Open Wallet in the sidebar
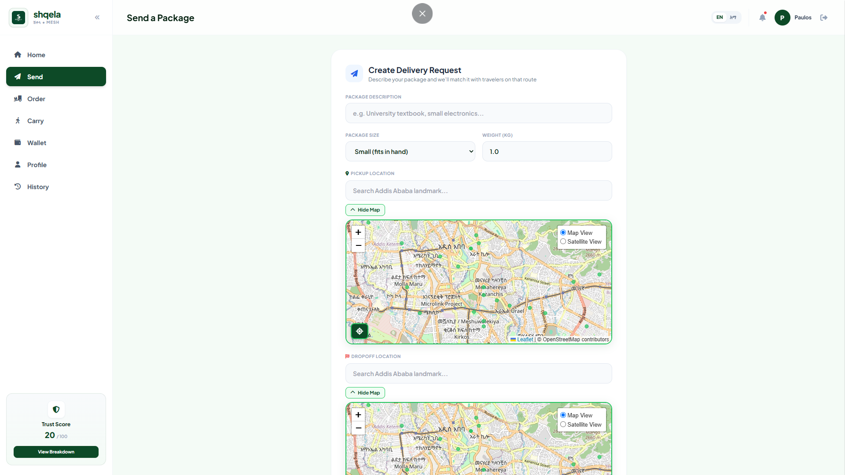 click(x=56, y=143)
